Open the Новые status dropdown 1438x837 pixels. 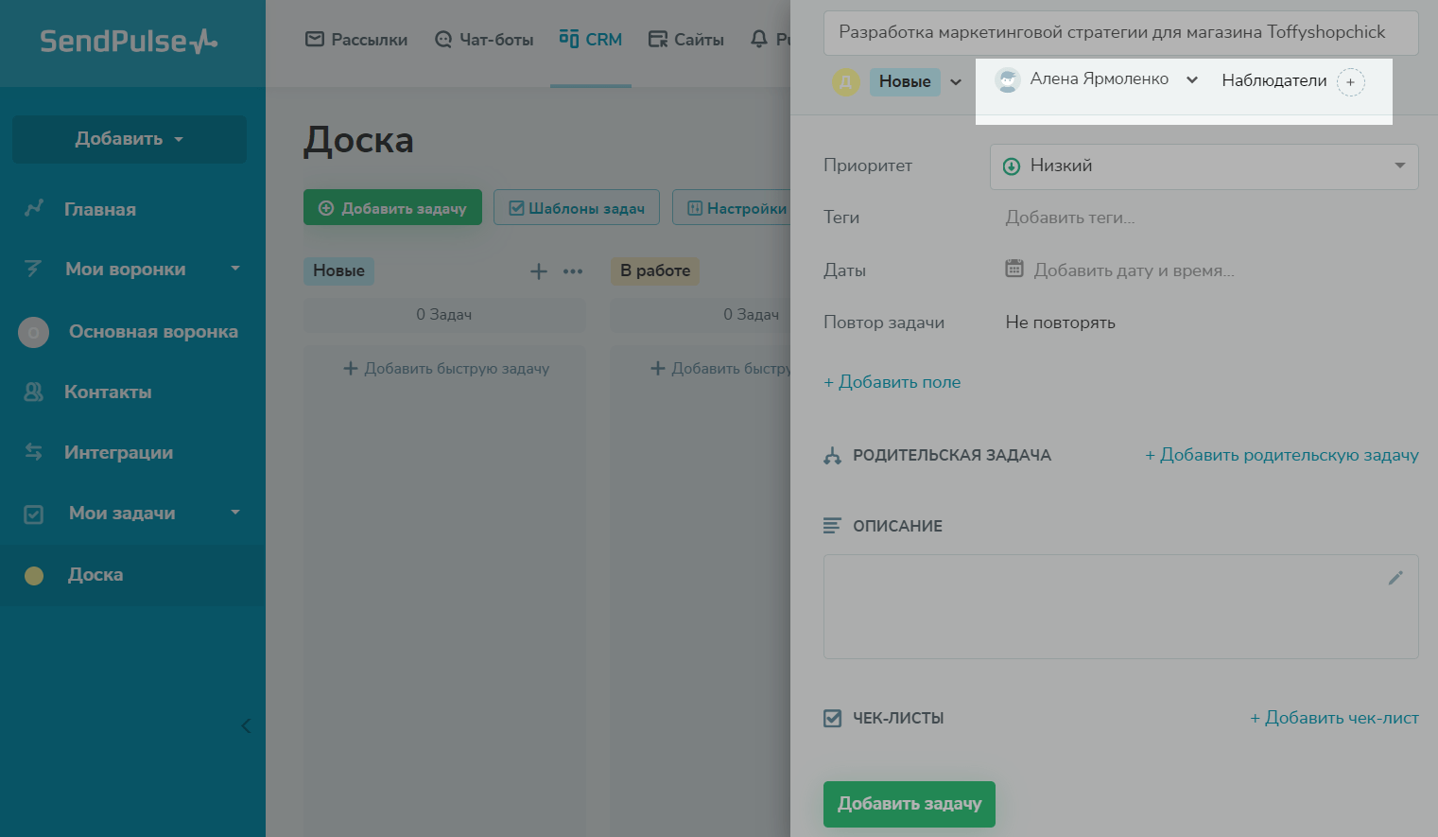pos(956,81)
